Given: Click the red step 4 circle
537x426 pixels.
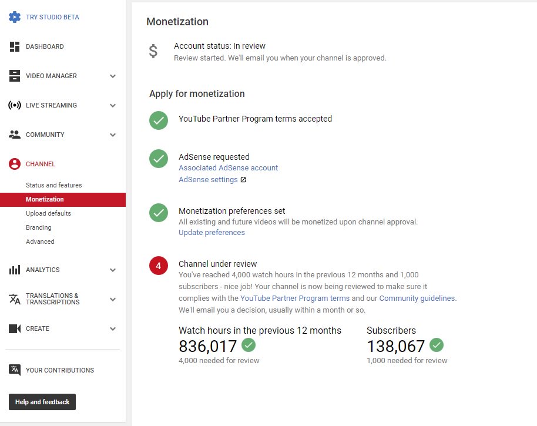Looking at the screenshot, I should point(159,266).
